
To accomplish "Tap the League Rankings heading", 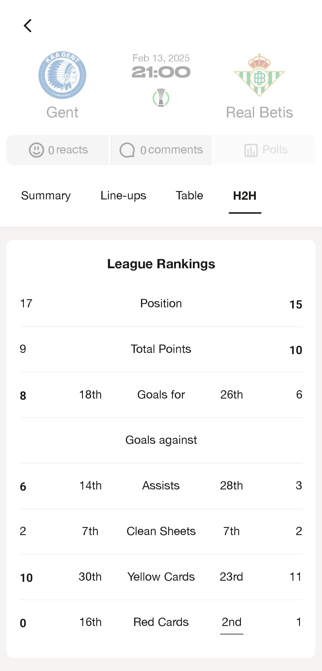I will point(161,264).
